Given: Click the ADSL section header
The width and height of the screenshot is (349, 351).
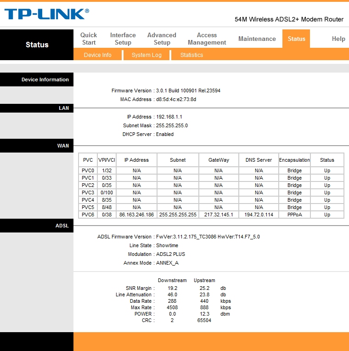Looking at the screenshot, I should (x=37, y=226).
